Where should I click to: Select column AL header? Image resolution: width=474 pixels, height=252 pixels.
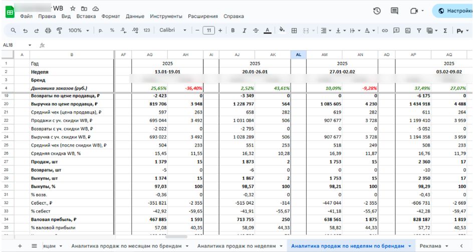298,54
